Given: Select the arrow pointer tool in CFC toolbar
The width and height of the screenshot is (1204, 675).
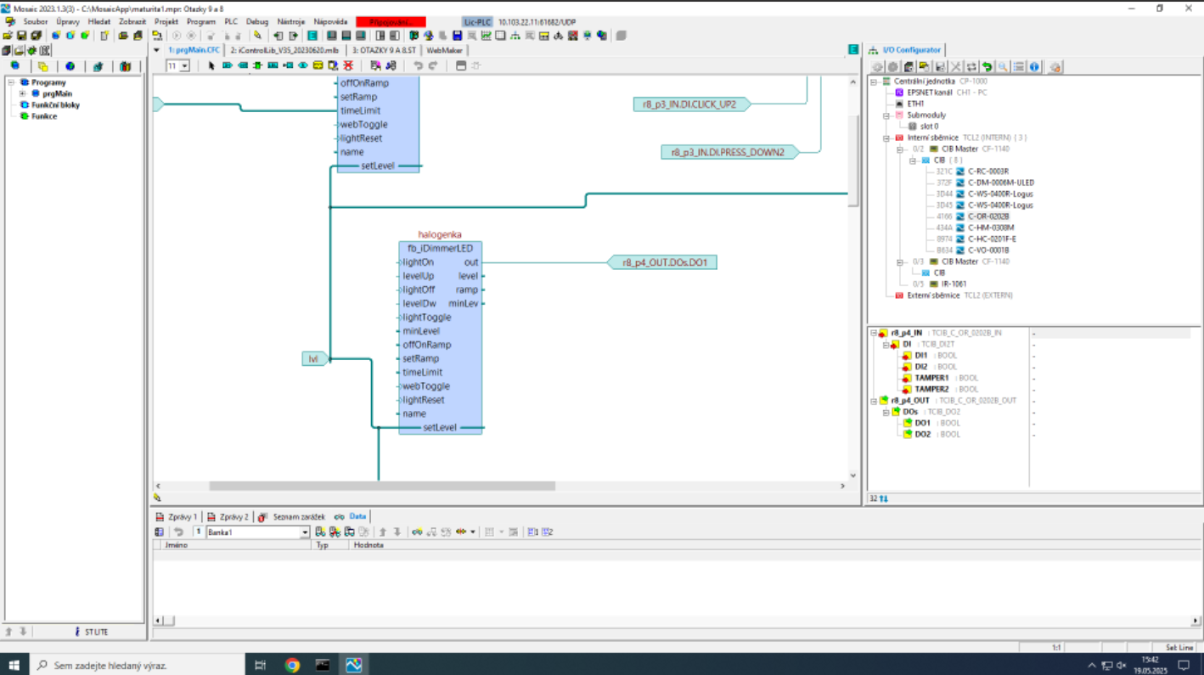Looking at the screenshot, I should 212,66.
